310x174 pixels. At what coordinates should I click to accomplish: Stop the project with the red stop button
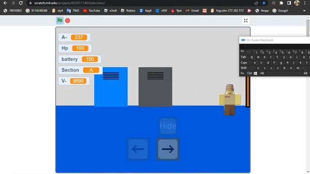coord(68,20)
